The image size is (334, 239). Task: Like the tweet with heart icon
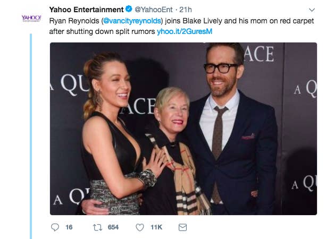(x=140, y=227)
